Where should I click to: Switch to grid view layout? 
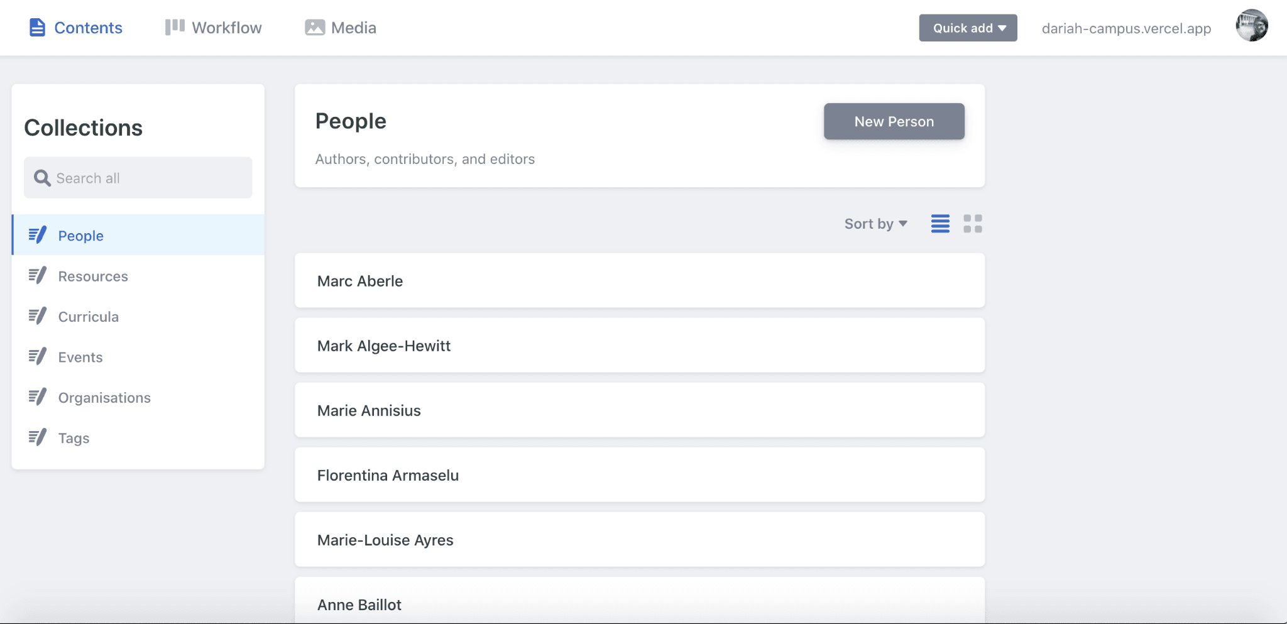pos(972,224)
